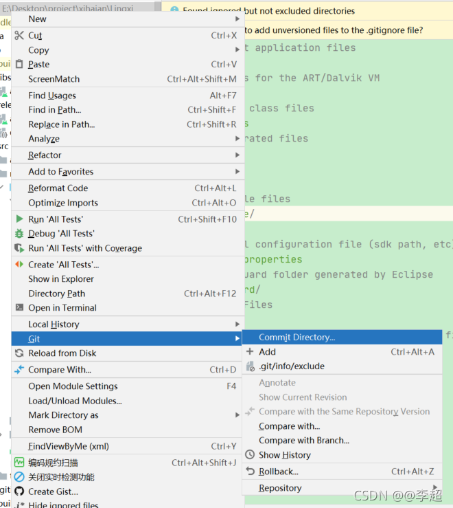This screenshot has width=453, height=508.
Task: Expand the Mark Directory as submenu arrow
Action: 237,415
